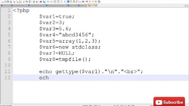Viewport: 189px width, 106px height.
Task: Click the '$var1=true;' code line
Action: 57,16
